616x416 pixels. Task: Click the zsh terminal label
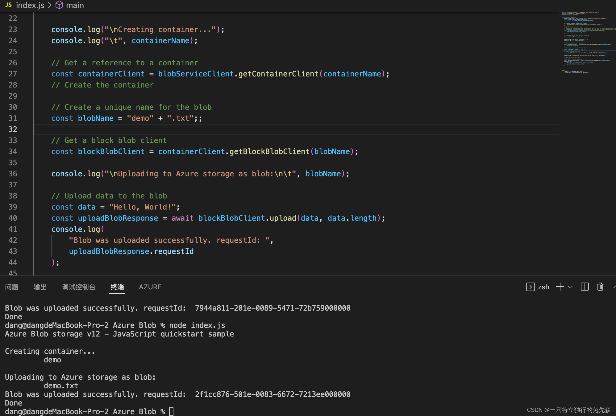click(x=543, y=287)
